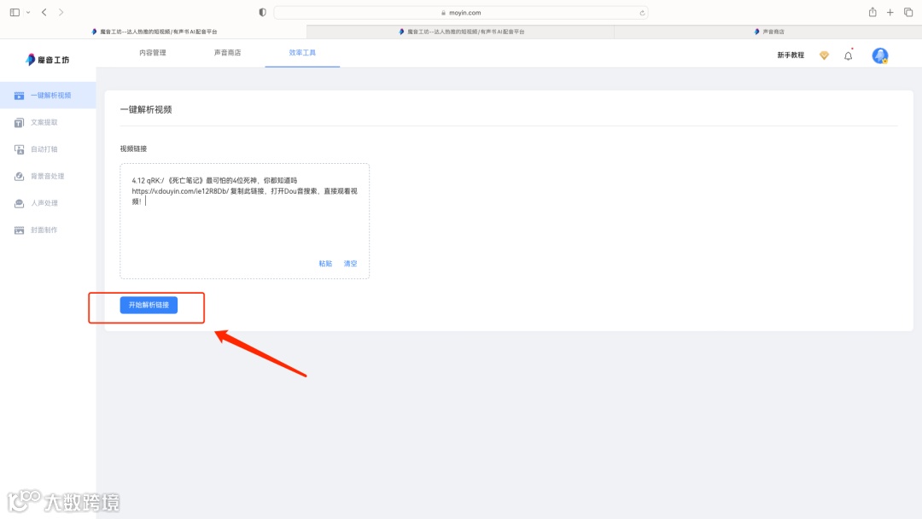Image resolution: width=922 pixels, height=519 pixels.
Task: Reload the page with the refresh icon
Action: tap(642, 13)
